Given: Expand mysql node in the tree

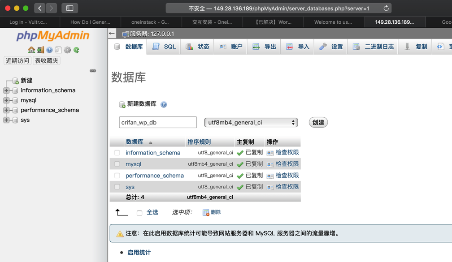Looking at the screenshot, I should (6, 100).
